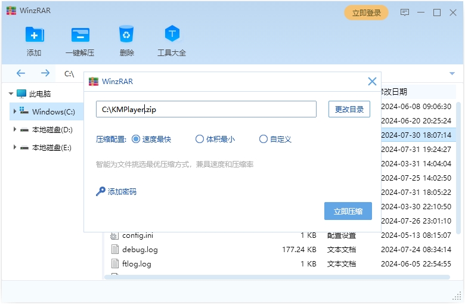Select Windows(C:) in the folder tree

point(53,111)
